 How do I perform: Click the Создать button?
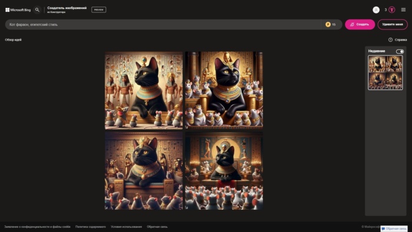[x=360, y=24]
